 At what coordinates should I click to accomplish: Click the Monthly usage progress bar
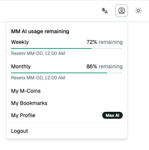click(x=67, y=73)
